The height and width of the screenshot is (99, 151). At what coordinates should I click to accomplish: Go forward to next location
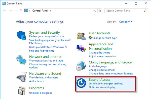(11, 11)
